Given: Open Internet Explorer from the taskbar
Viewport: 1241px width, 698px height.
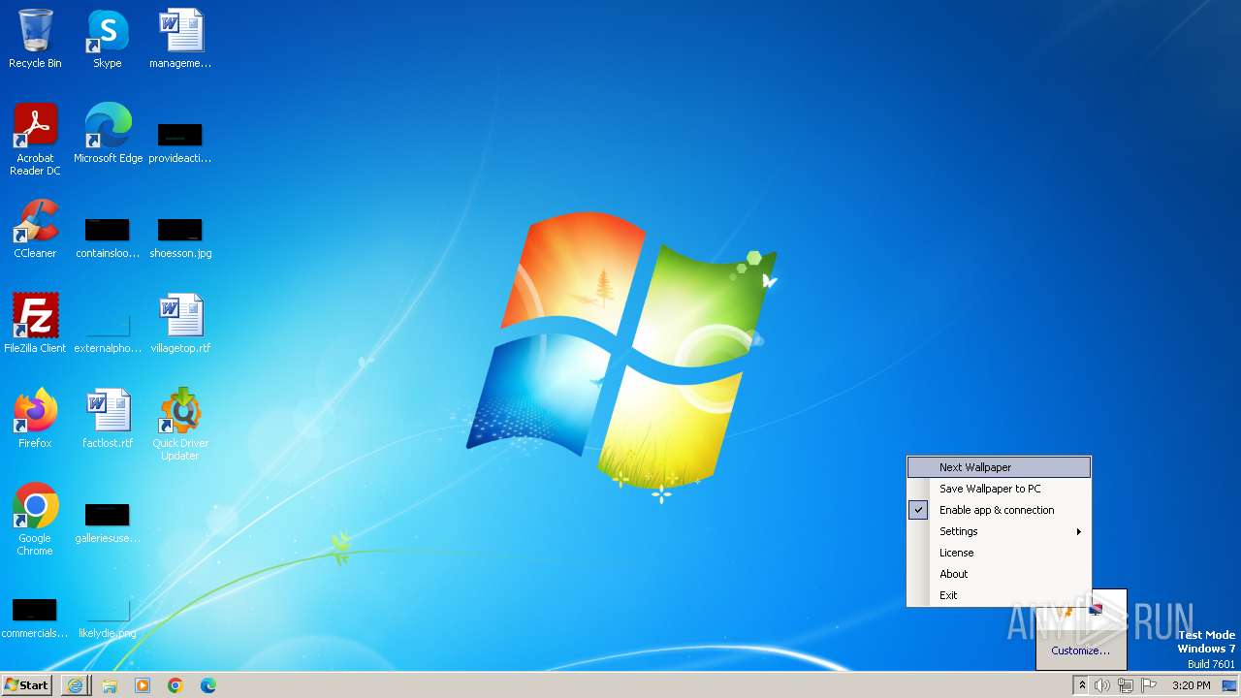Looking at the screenshot, I should click(x=76, y=685).
